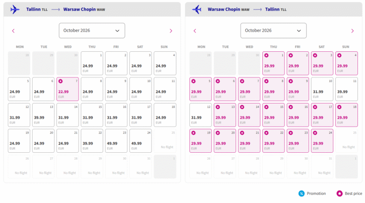Screen dimensions: 365x203
Task: Select outbound October 18 at 24.99 EUR
Action: 165,115
